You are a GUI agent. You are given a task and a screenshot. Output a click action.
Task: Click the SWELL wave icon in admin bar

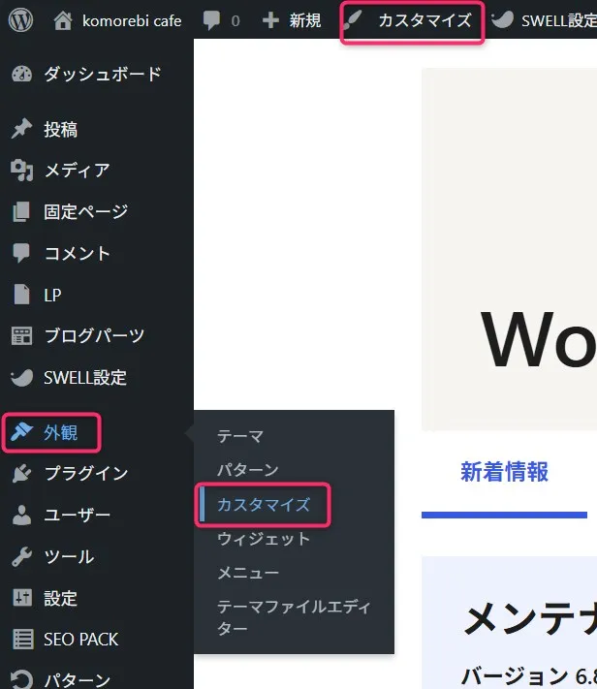(502, 19)
